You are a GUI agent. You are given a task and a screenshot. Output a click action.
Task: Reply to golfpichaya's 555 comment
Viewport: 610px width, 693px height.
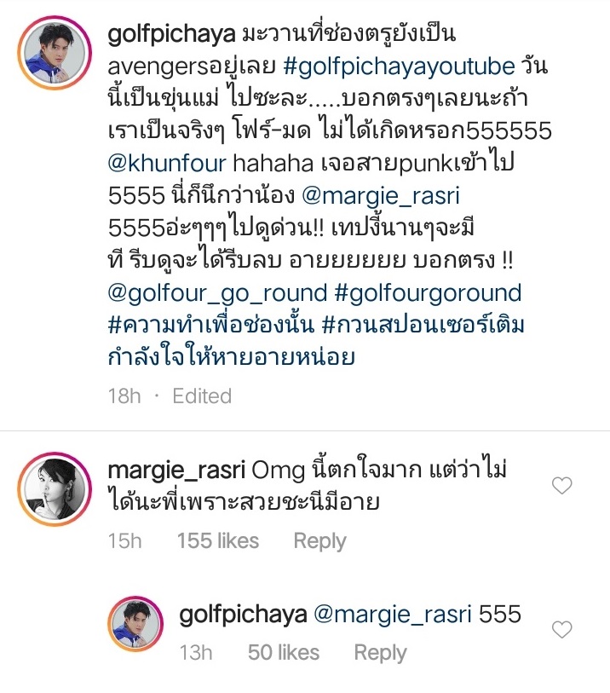380,653
